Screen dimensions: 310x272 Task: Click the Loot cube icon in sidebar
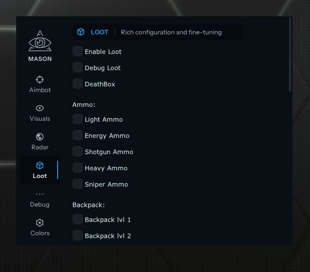[40, 165]
